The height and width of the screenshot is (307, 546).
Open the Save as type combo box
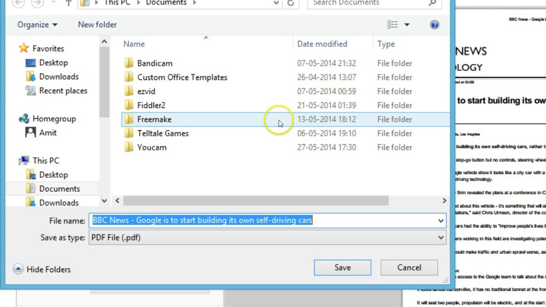[x=267, y=237]
